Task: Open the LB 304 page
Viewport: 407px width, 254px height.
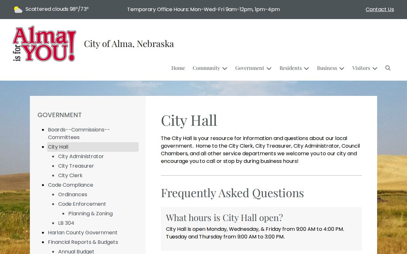Action: click(x=66, y=223)
